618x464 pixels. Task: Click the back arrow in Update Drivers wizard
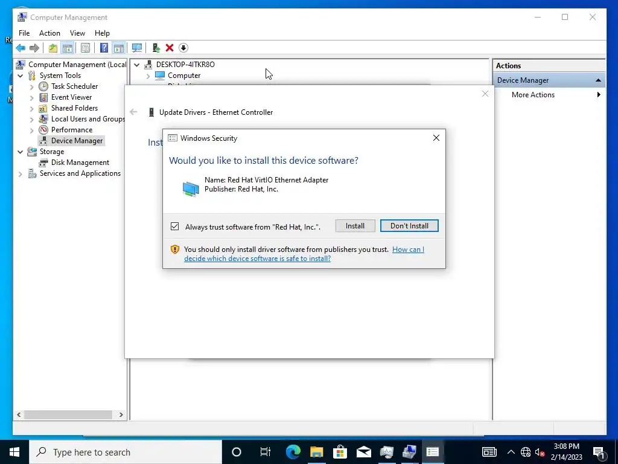tap(133, 112)
